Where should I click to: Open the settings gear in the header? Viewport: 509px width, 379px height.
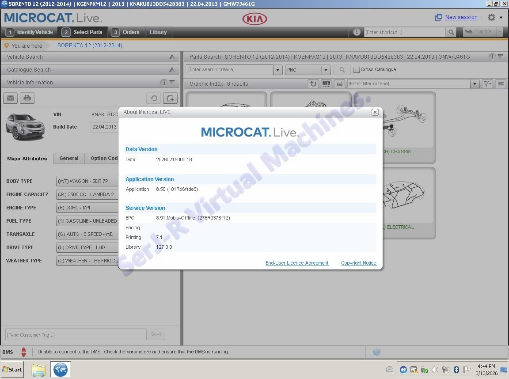[491, 17]
